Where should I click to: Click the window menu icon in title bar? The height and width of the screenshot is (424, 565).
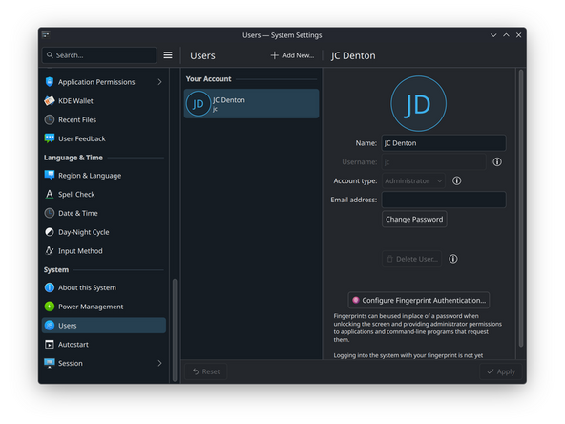(x=46, y=35)
